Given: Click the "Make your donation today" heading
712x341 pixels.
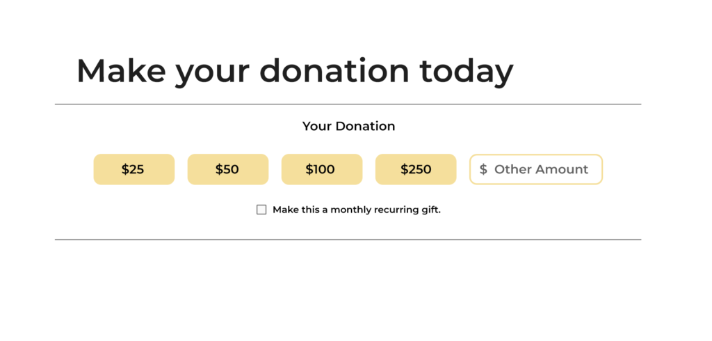Looking at the screenshot, I should coord(295,72).
